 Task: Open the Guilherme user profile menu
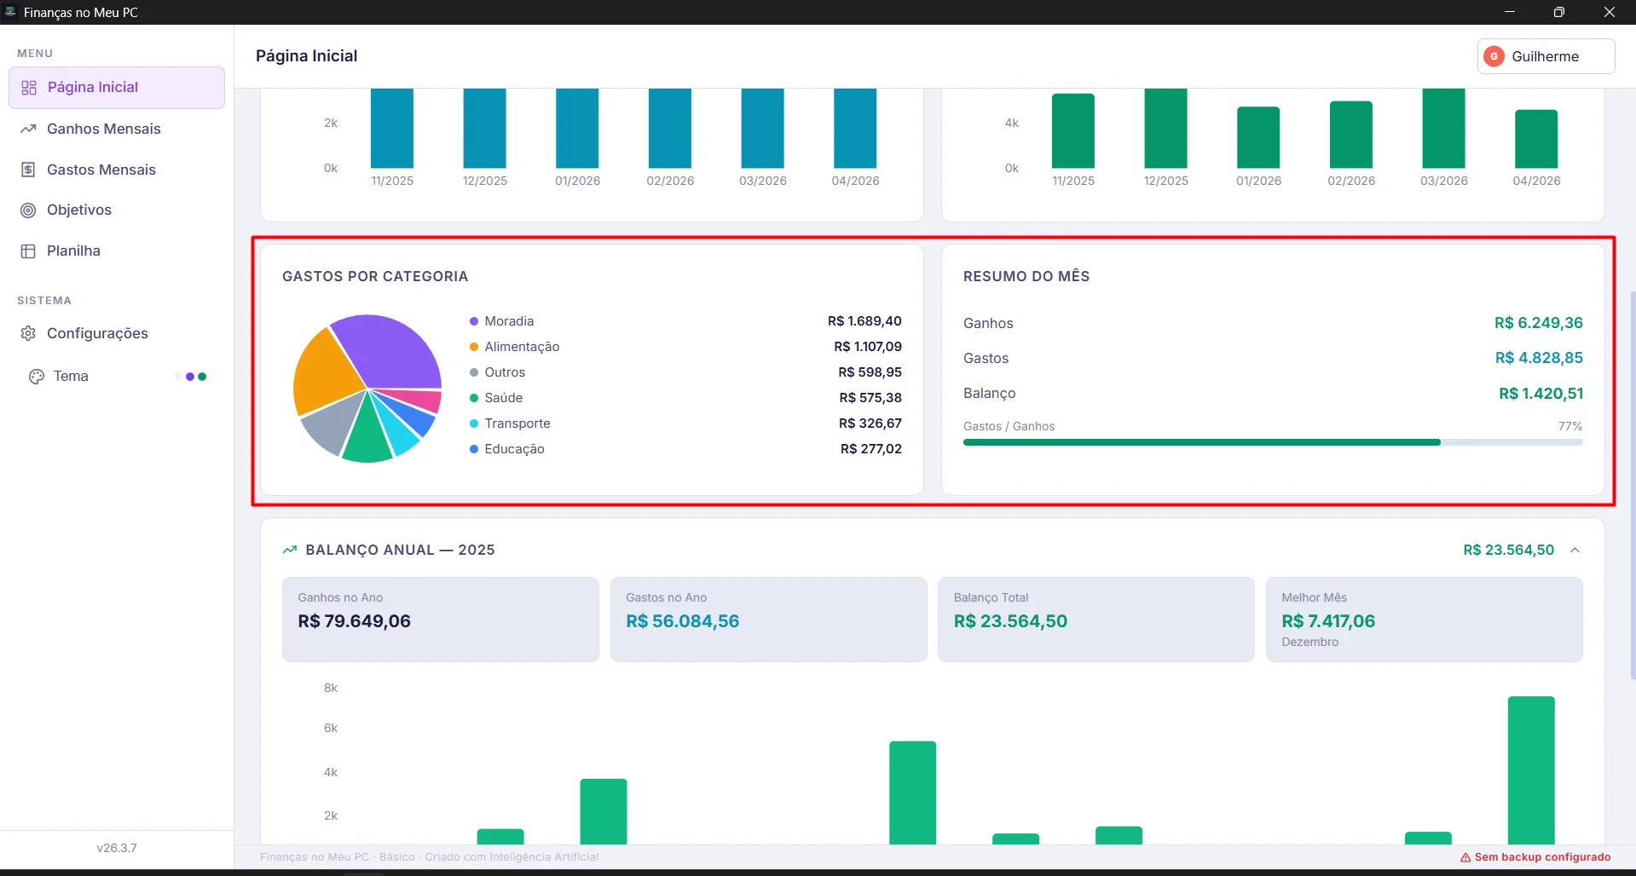[1545, 56]
